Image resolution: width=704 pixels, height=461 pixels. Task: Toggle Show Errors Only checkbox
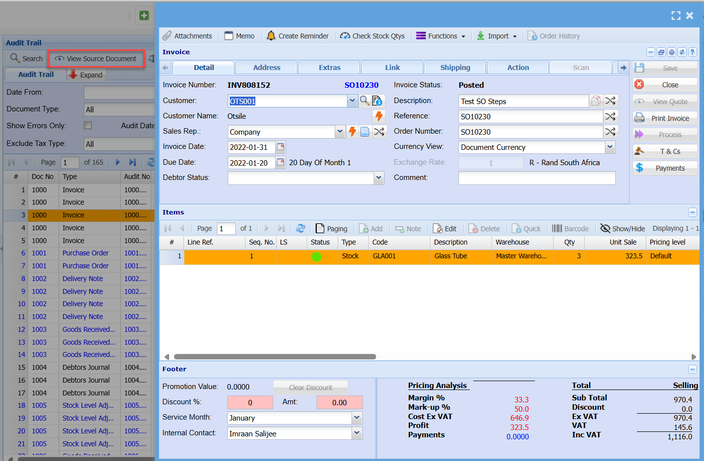tap(88, 125)
